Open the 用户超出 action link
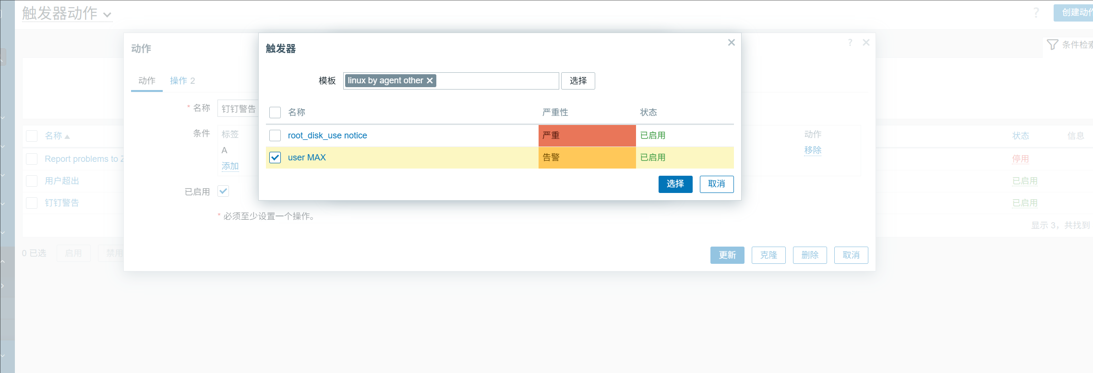This screenshot has height=373, width=1093. (x=62, y=181)
